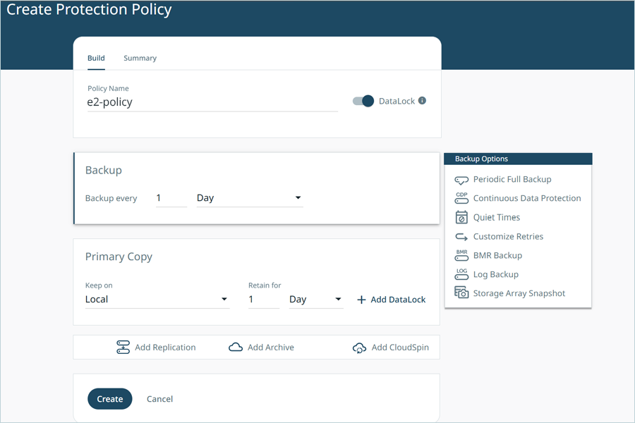
Task: Toggle the DataLock switch
Action: click(363, 101)
